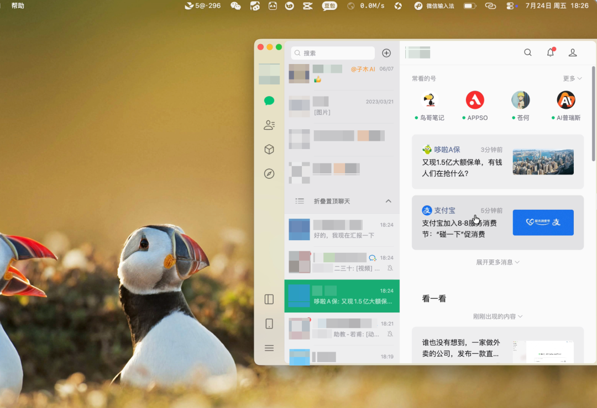Open the 支付宝 article card

498,222
